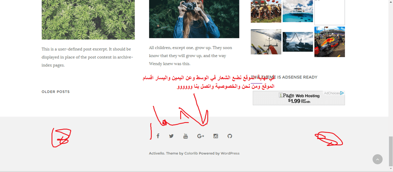This screenshot has height=172, width=393.
Task: Open the Instagram footer icon
Action: (x=215, y=136)
